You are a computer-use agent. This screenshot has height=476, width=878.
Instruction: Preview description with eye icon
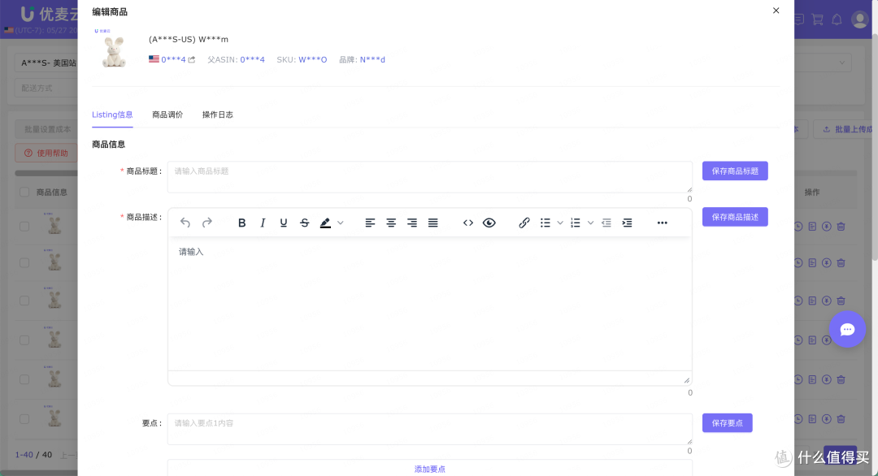click(x=489, y=223)
